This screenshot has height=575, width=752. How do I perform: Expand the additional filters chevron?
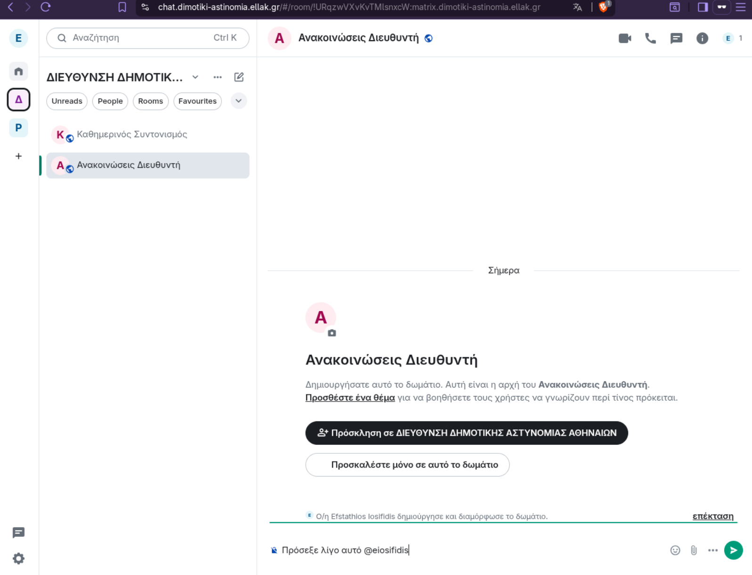(x=238, y=101)
